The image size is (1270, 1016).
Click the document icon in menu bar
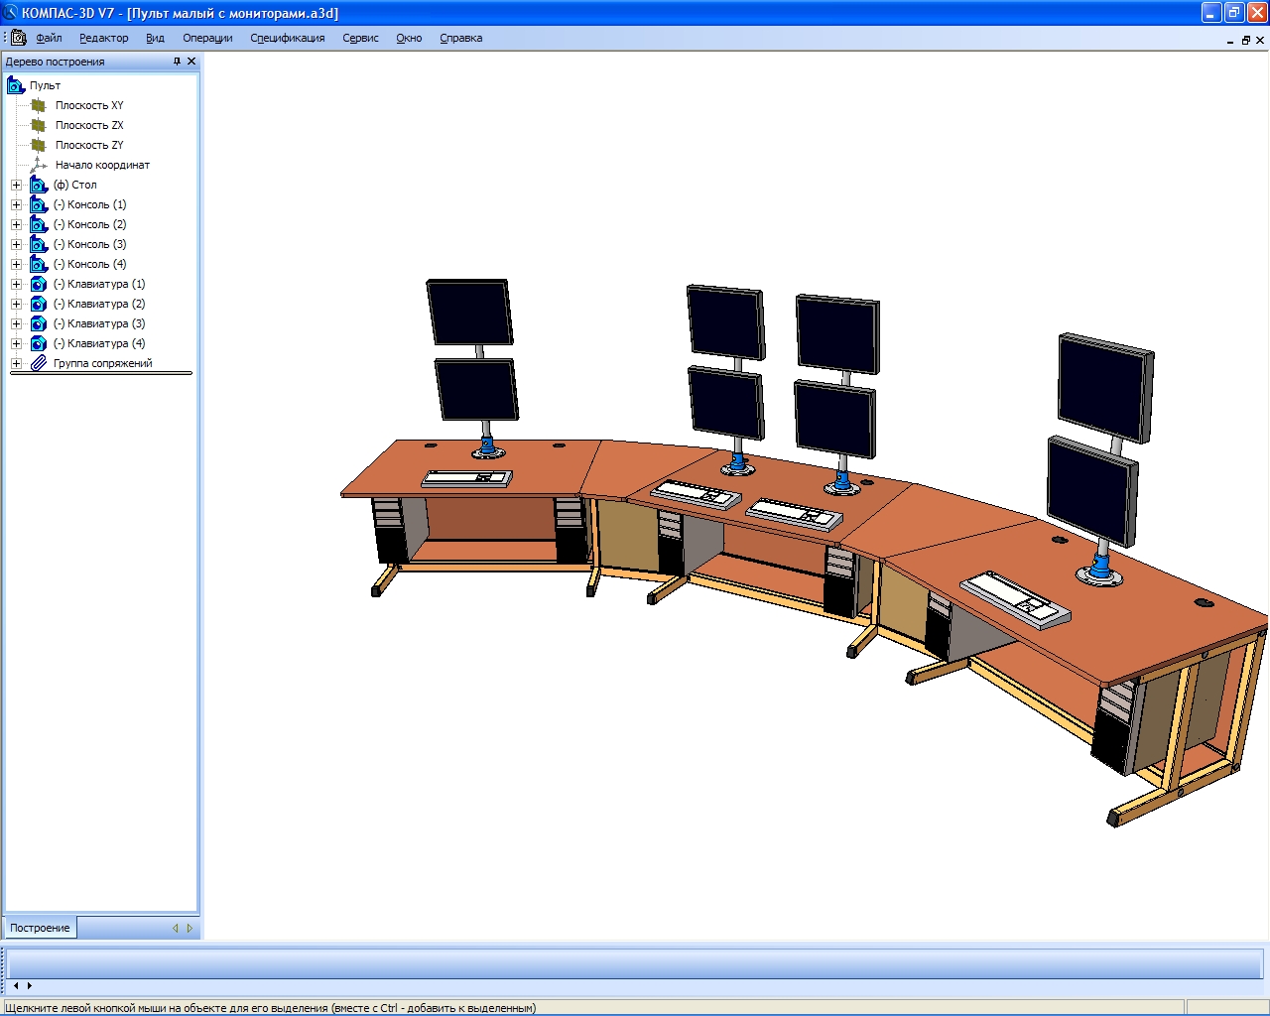click(18, 38)
